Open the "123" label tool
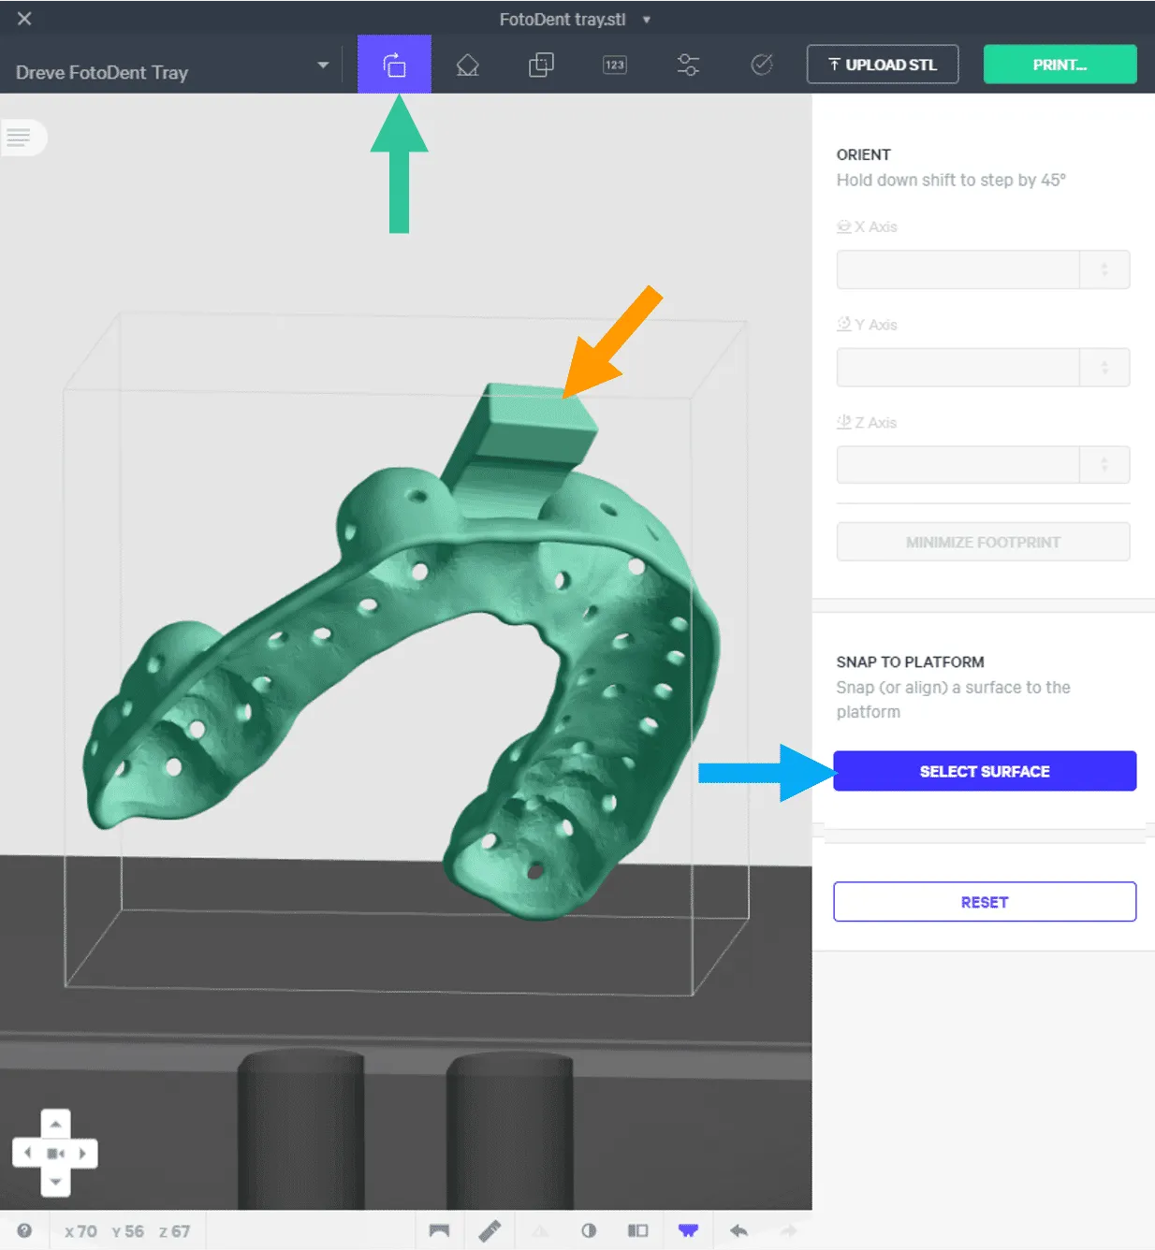Screen dimensions: 1155x1250 coord(615,65)
